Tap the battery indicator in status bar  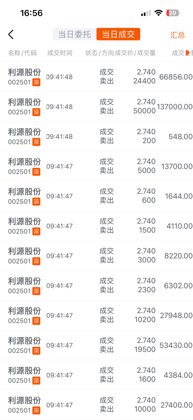pyautogui.click(x=173, y=13)
